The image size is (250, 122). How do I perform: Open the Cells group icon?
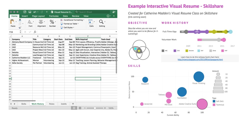click(90, 22)
